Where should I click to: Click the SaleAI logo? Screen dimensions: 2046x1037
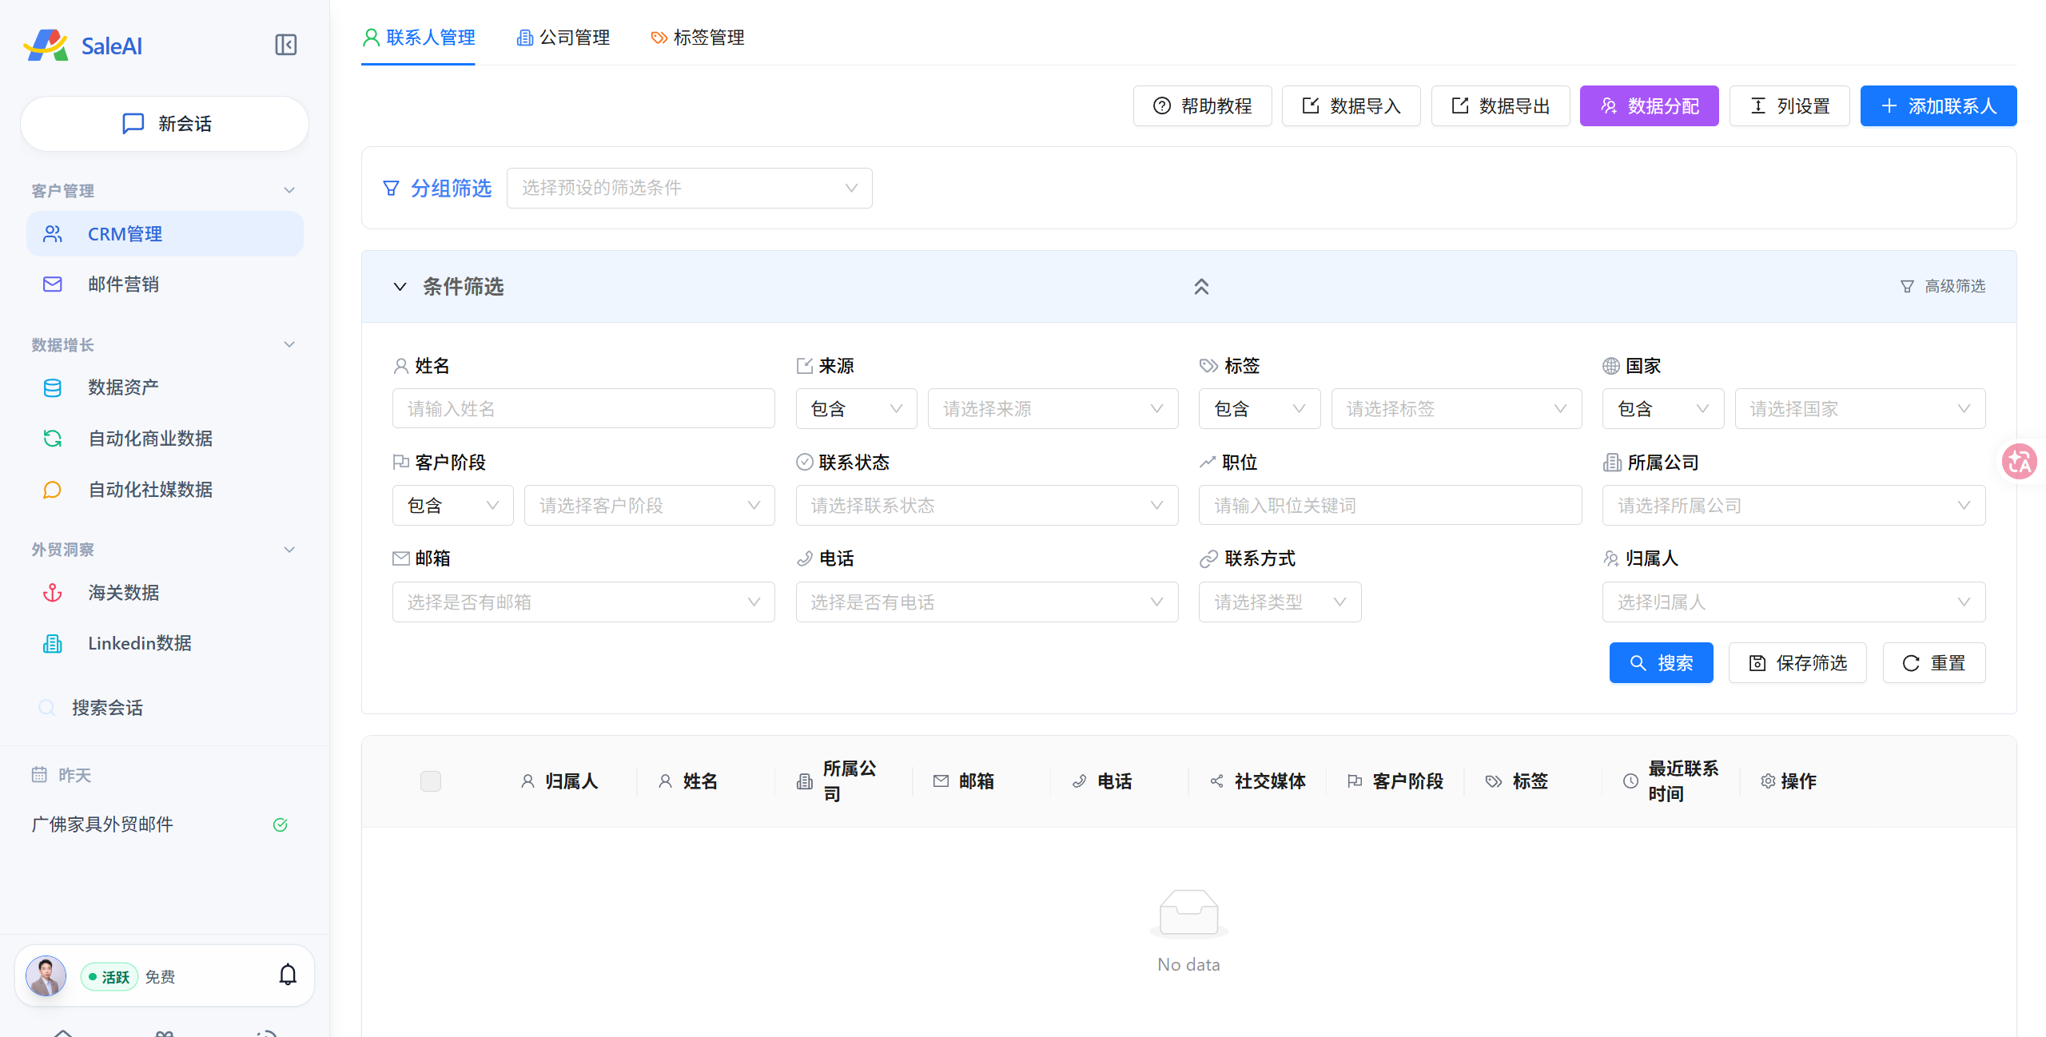tap(83, 46)
